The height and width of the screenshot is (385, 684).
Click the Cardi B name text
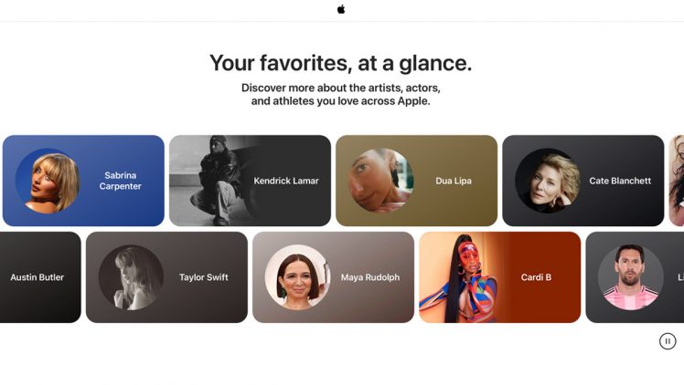(536, 277)
